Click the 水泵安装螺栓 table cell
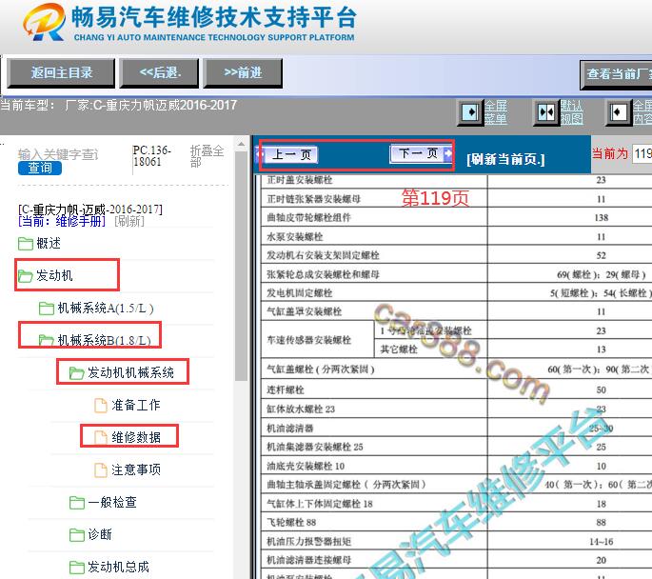 tap(374, 237)
